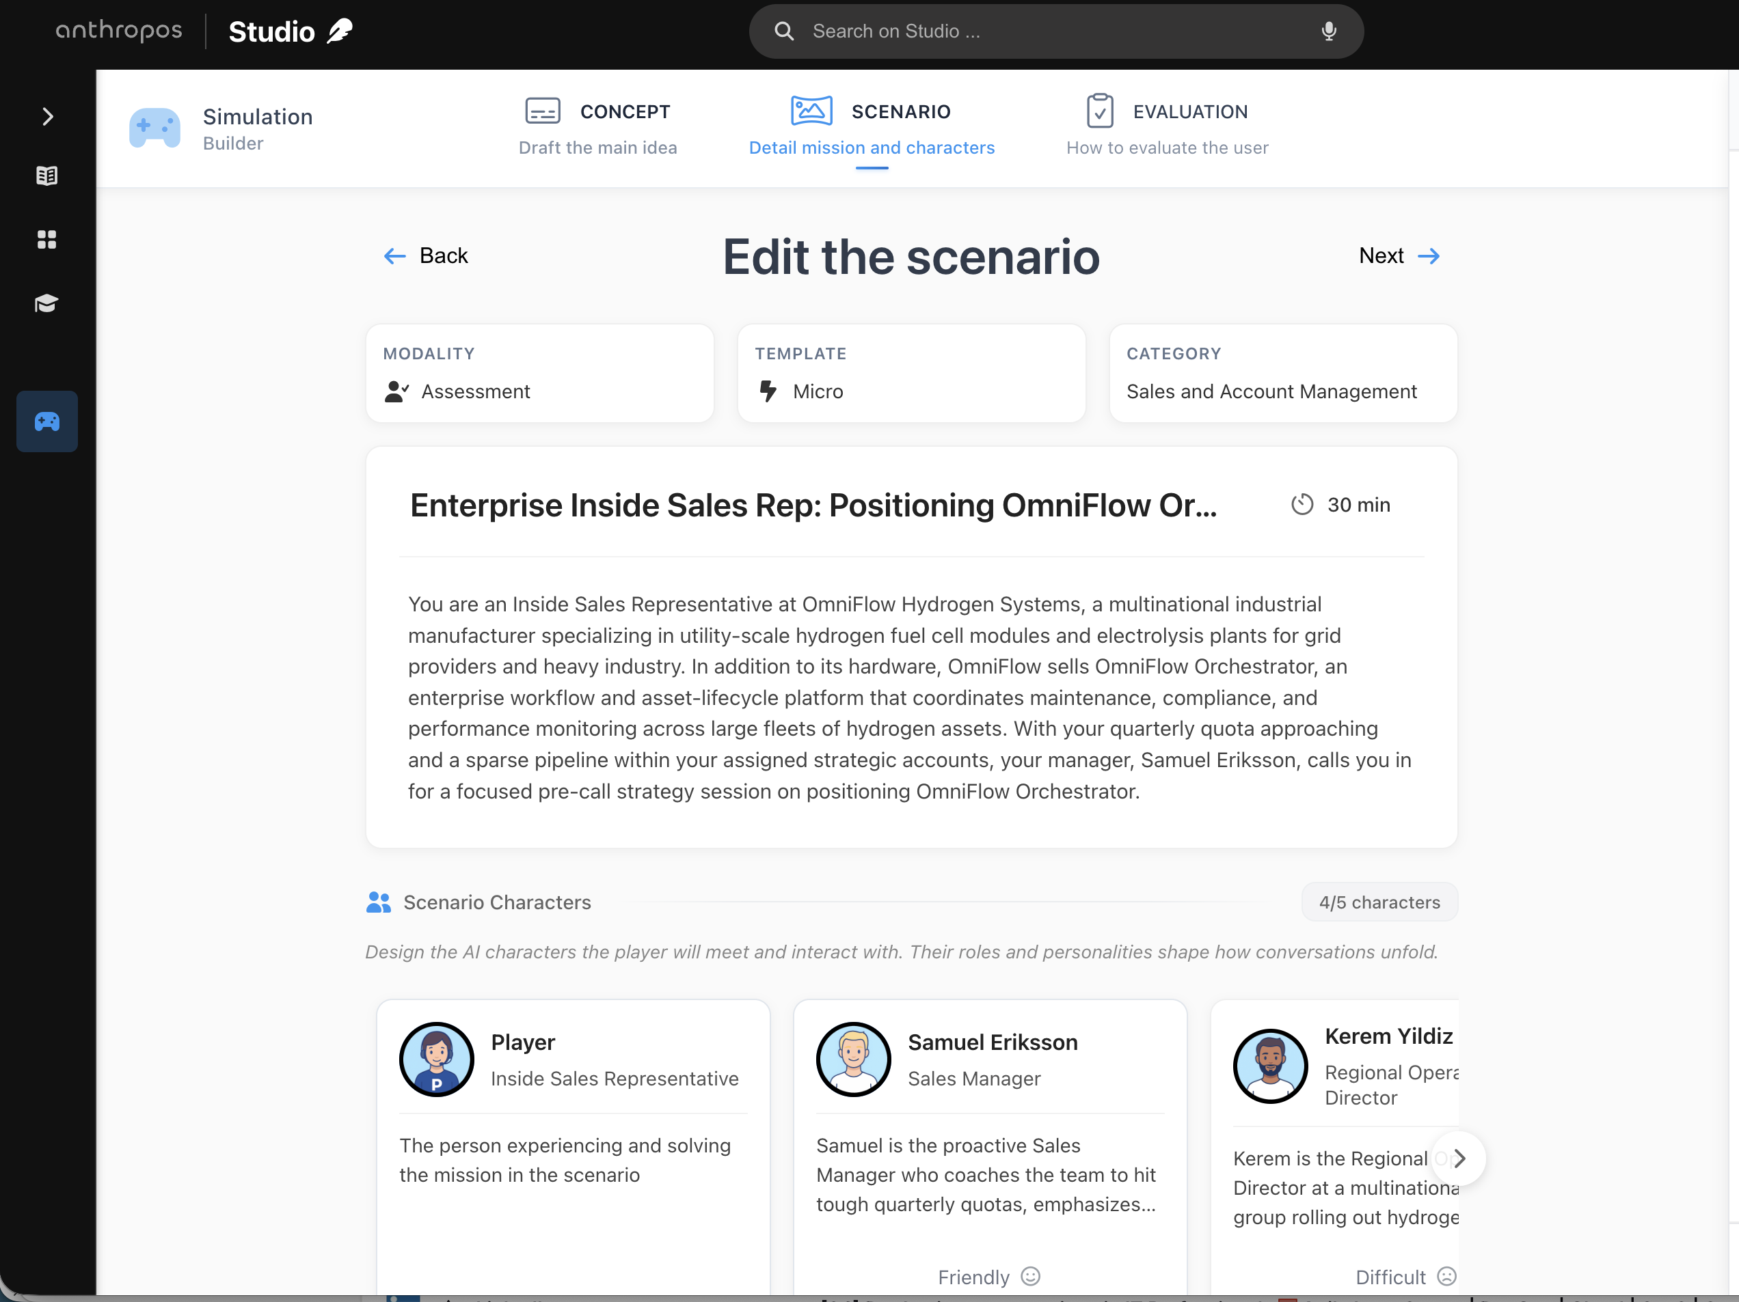Activate the microphone voice search icon
Viewport: 1739px width, 1302px height.
pyautogui.click(x=1329, y=31)
